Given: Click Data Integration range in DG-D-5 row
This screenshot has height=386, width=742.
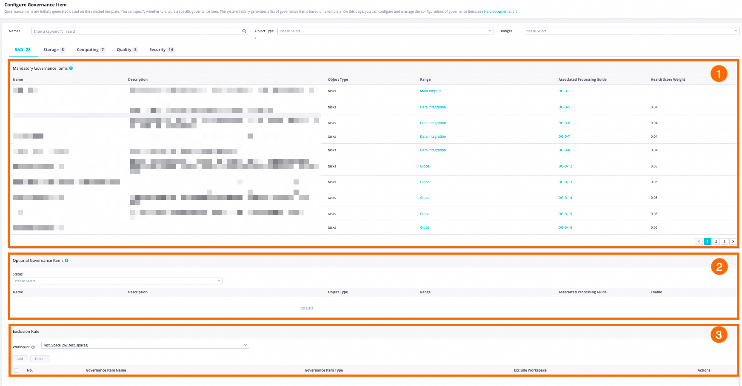Looking at the screenshot, I should [x=433, y=107].
